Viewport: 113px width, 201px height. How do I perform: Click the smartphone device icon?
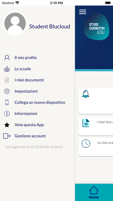coord(7,103)
